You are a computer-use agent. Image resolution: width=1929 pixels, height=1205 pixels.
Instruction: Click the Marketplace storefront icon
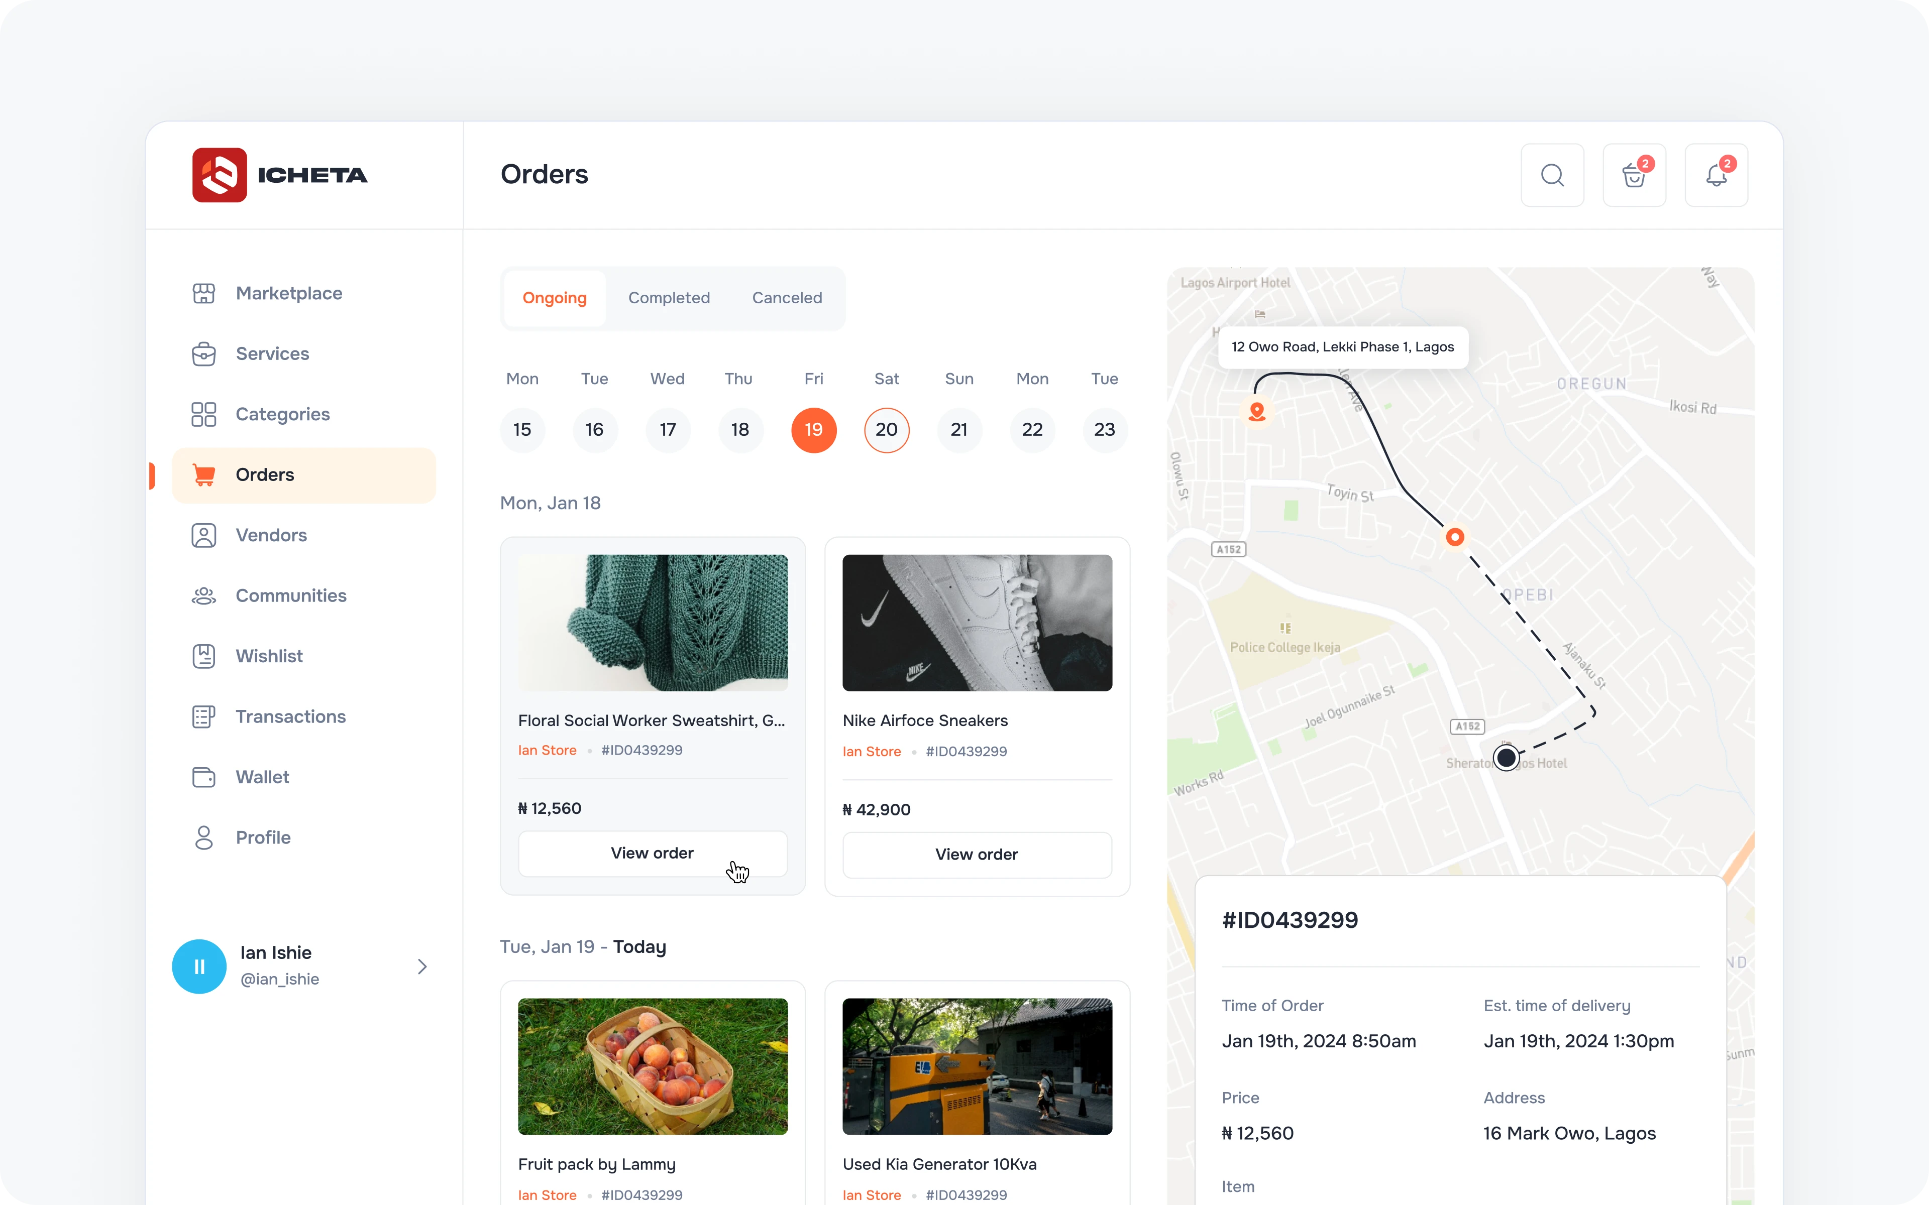(x=203, y=293)
